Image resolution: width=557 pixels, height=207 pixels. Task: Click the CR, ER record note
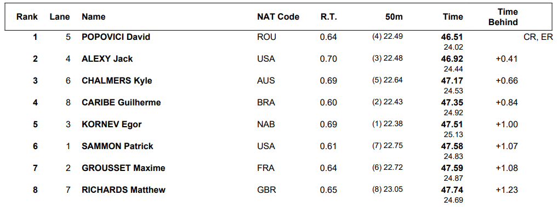tap(538, 37)
